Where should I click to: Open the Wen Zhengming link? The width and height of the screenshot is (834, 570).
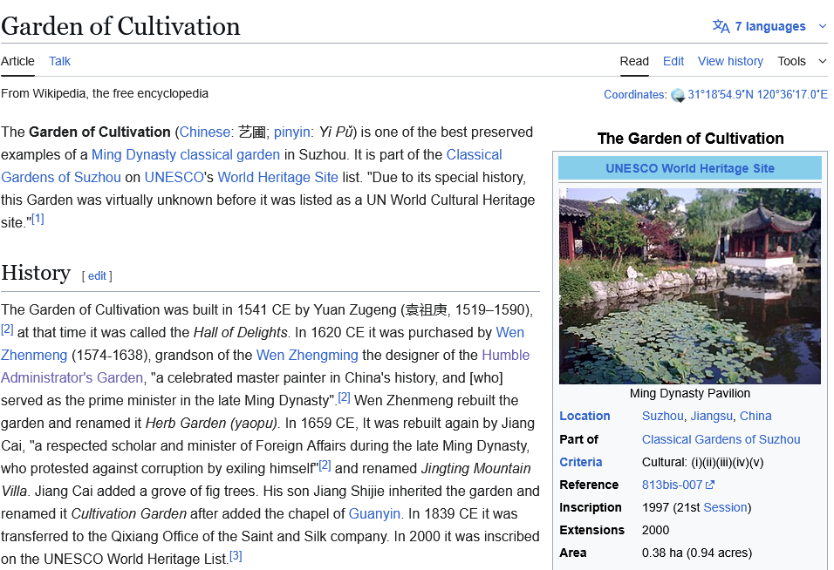307,355
